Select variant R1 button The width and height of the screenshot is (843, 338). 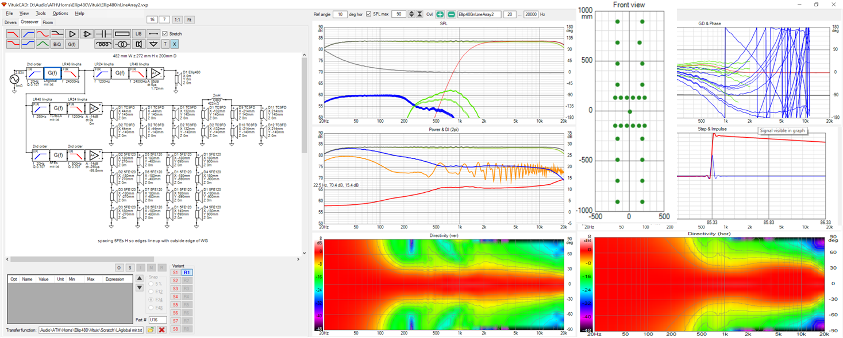[187, 273]
